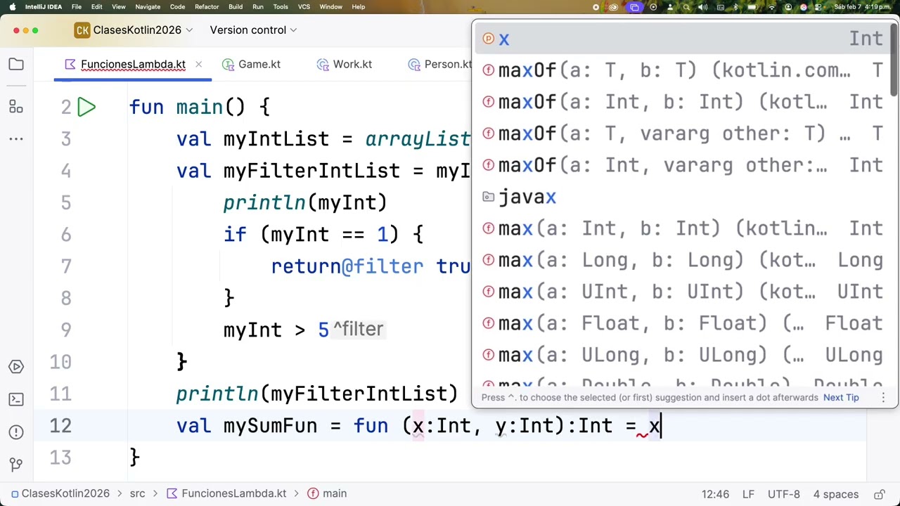Run main function using the gutter icon

point(86,107)
